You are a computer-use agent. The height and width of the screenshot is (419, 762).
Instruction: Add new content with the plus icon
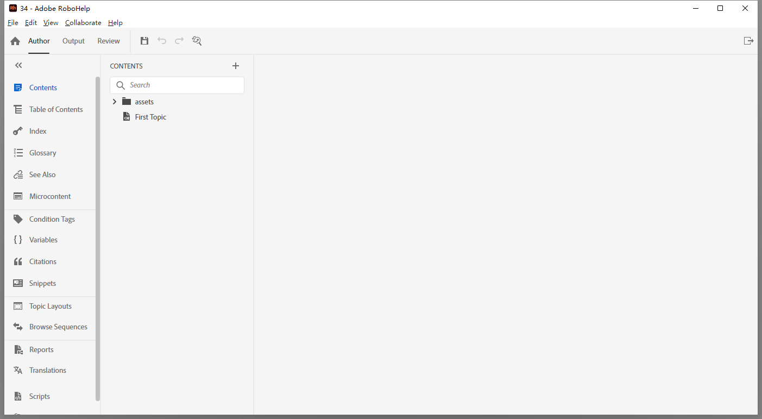tap(236, 66)
